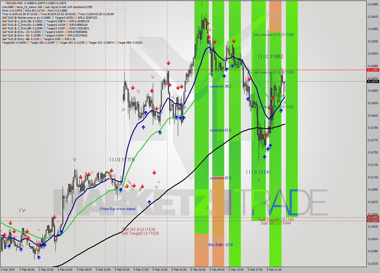Select the 'correction 61.8' blue label
This screenshot has height=273, width=380.
pos(221,130)
